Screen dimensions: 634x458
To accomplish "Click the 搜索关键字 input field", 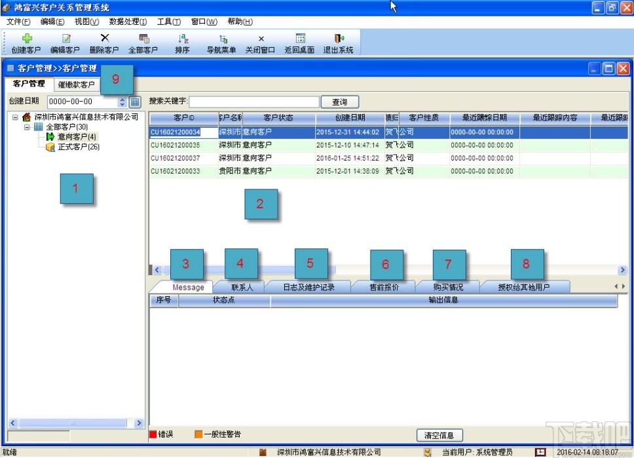I will [254, 102].
